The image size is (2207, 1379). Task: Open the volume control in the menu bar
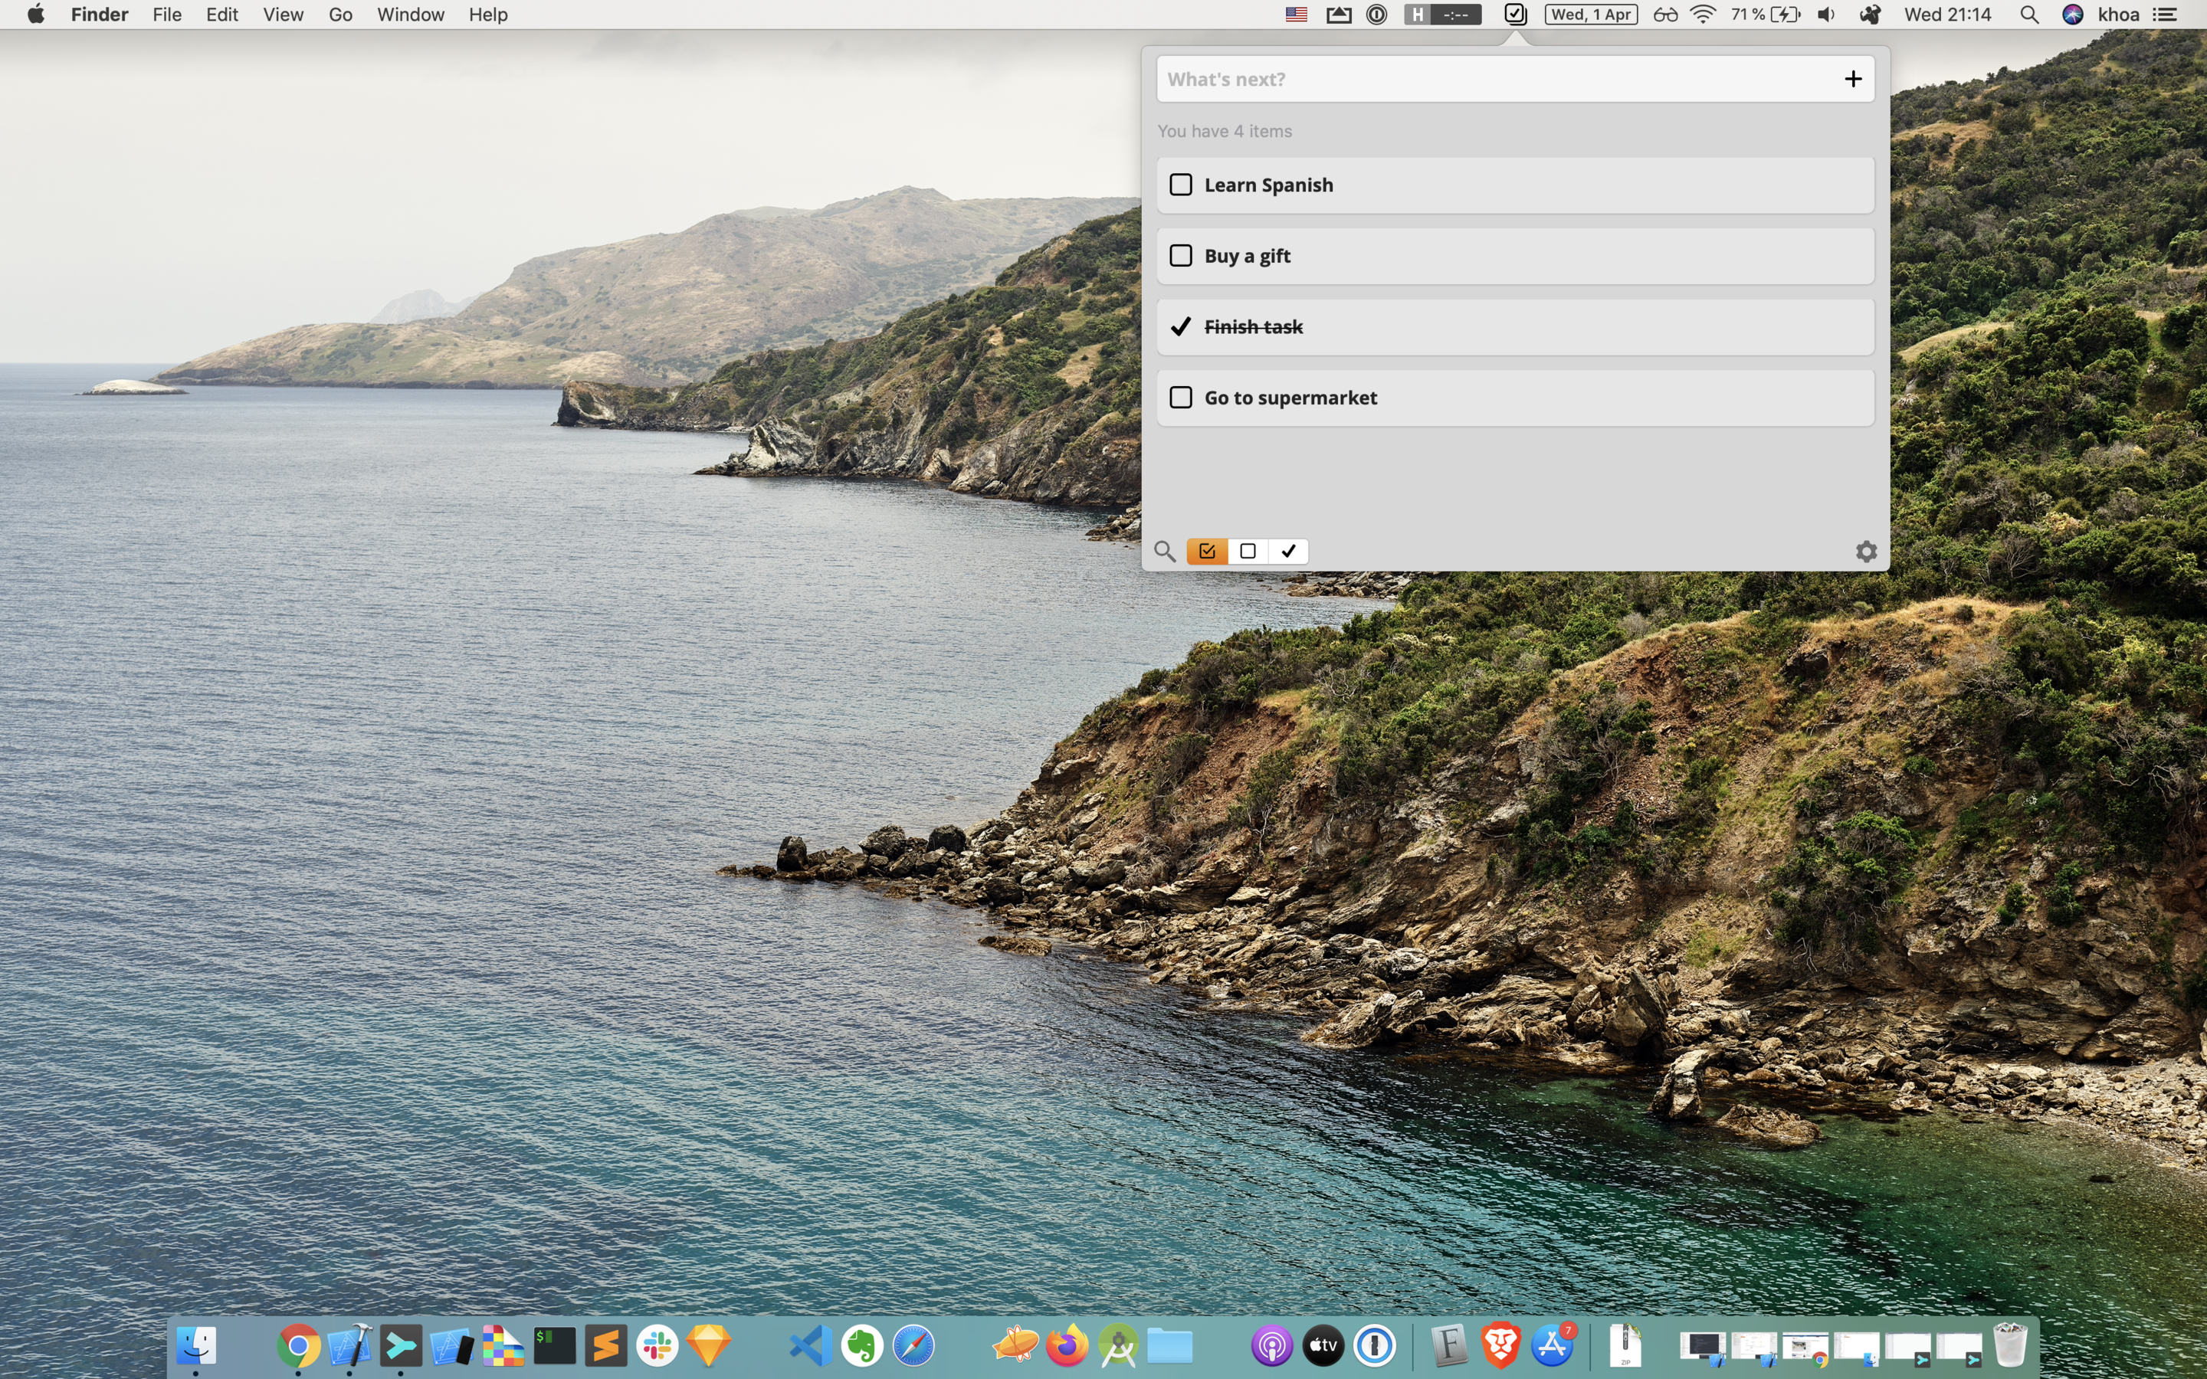(x=1826, y=15)
